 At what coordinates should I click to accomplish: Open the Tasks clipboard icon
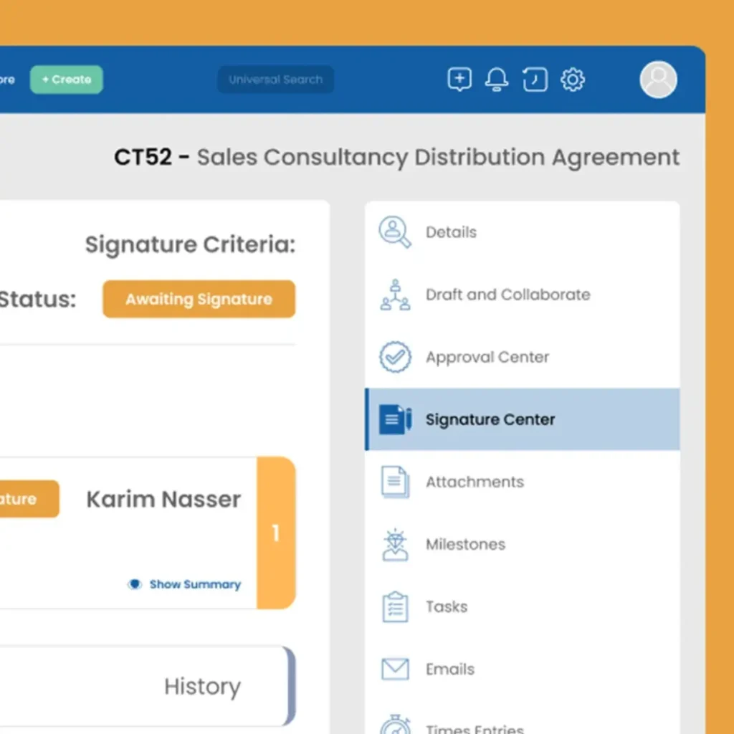pyautogui.click(x=394, y=606)
